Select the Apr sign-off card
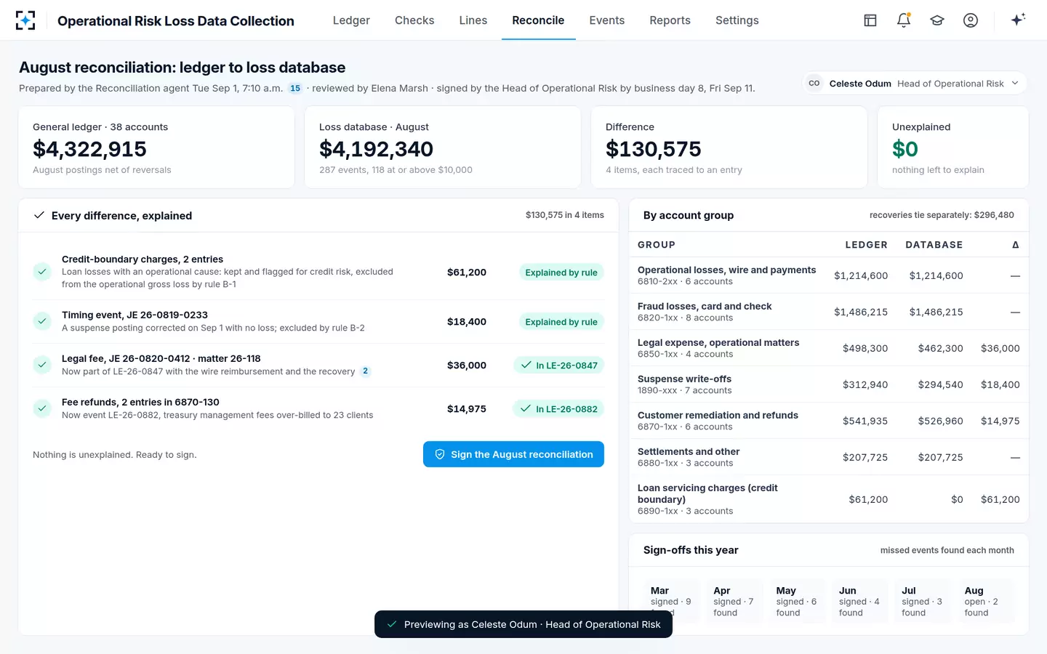The width and height of the screenshot is (1047, 654). [734, 600]
